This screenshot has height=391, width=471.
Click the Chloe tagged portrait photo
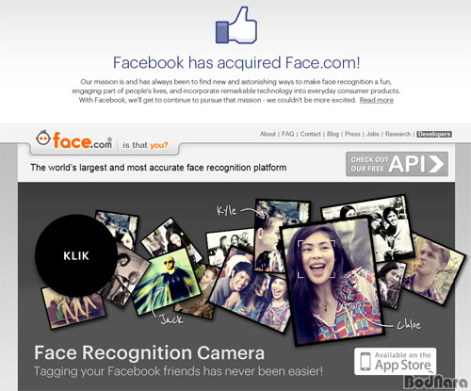(332, 281)
